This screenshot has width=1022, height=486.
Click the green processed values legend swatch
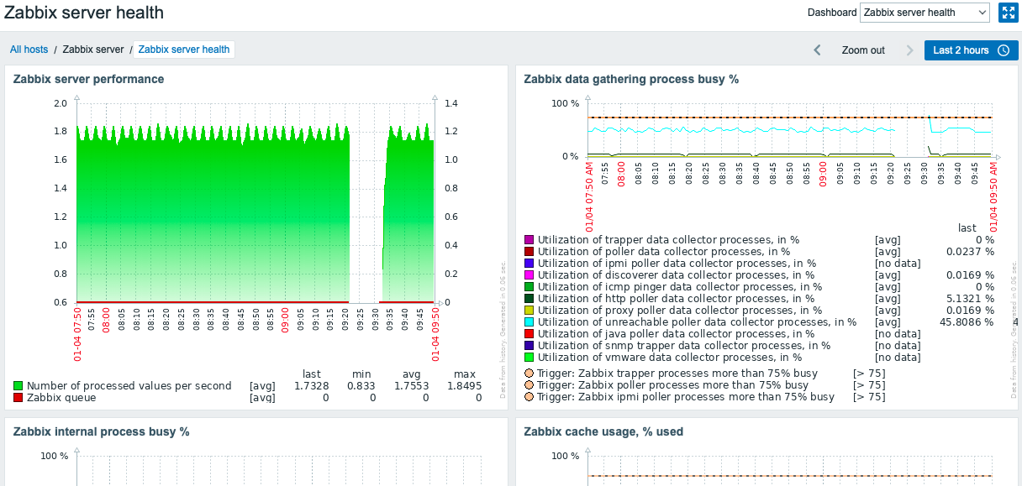[17, 384]
